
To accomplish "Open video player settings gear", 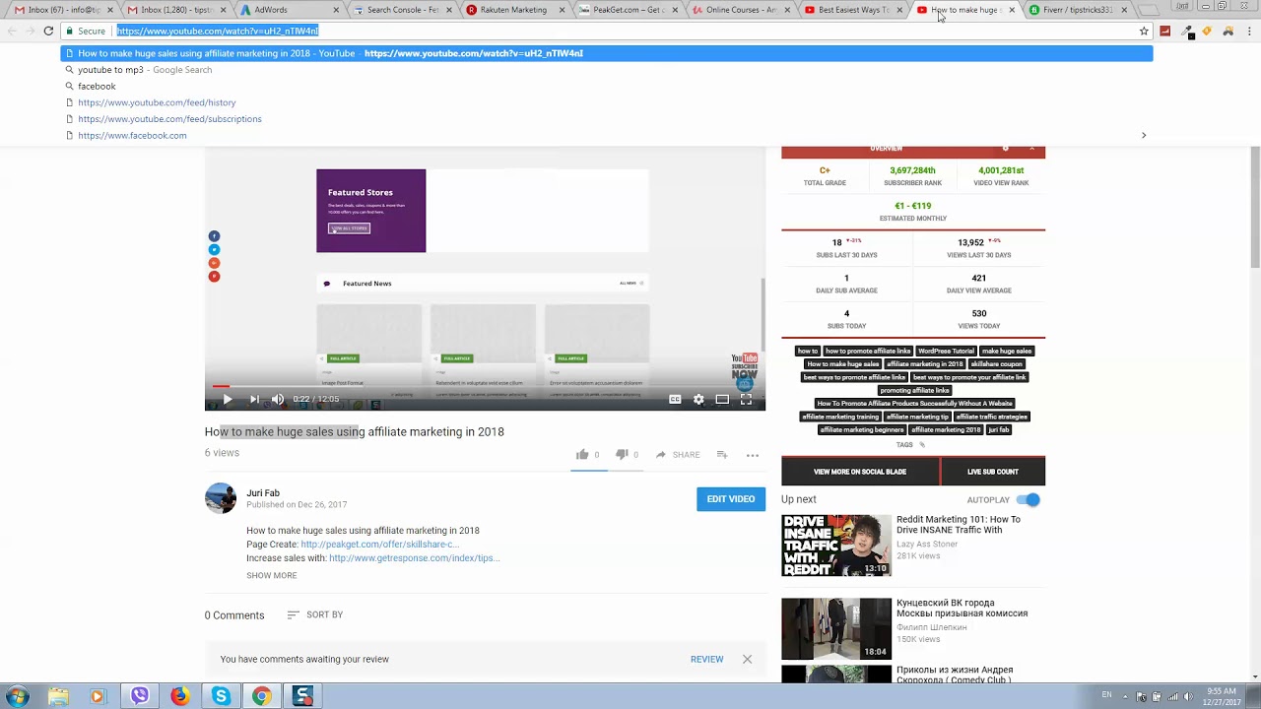I will pyautogui.click(x=698, y=399).
